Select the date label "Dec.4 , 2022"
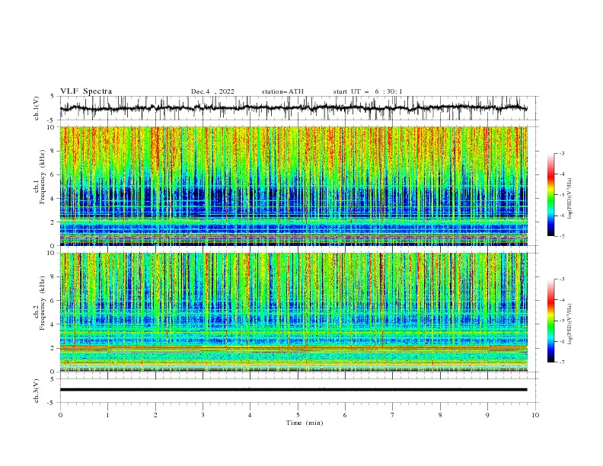The image size is (603, 466). click(x=212, y=91)
